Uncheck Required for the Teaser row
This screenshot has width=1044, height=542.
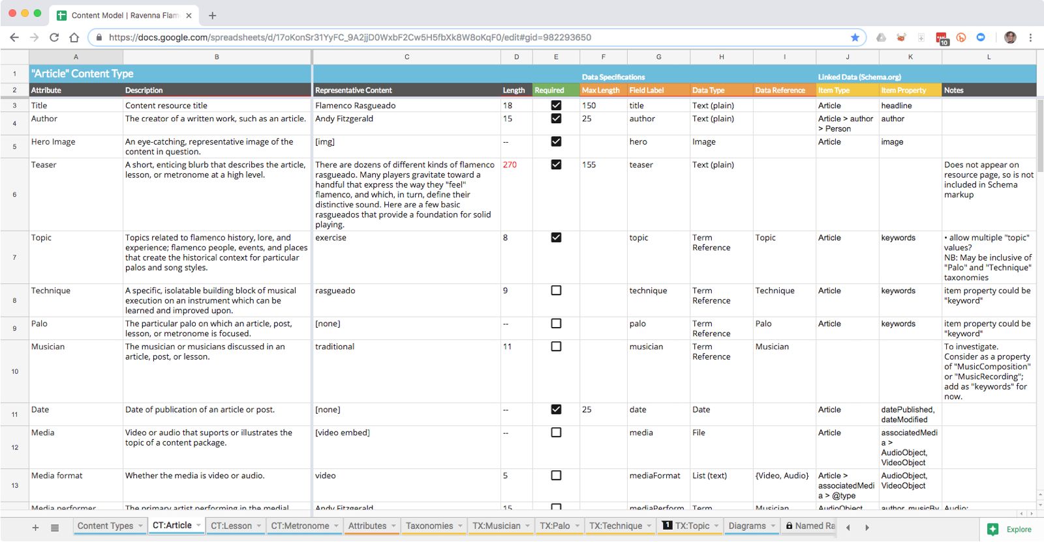tap(556, 165)
